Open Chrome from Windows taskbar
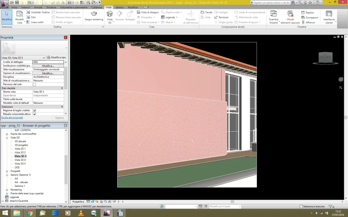 [x=29, y=213]
